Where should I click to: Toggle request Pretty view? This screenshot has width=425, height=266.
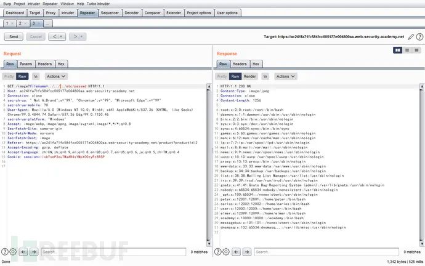9,76
